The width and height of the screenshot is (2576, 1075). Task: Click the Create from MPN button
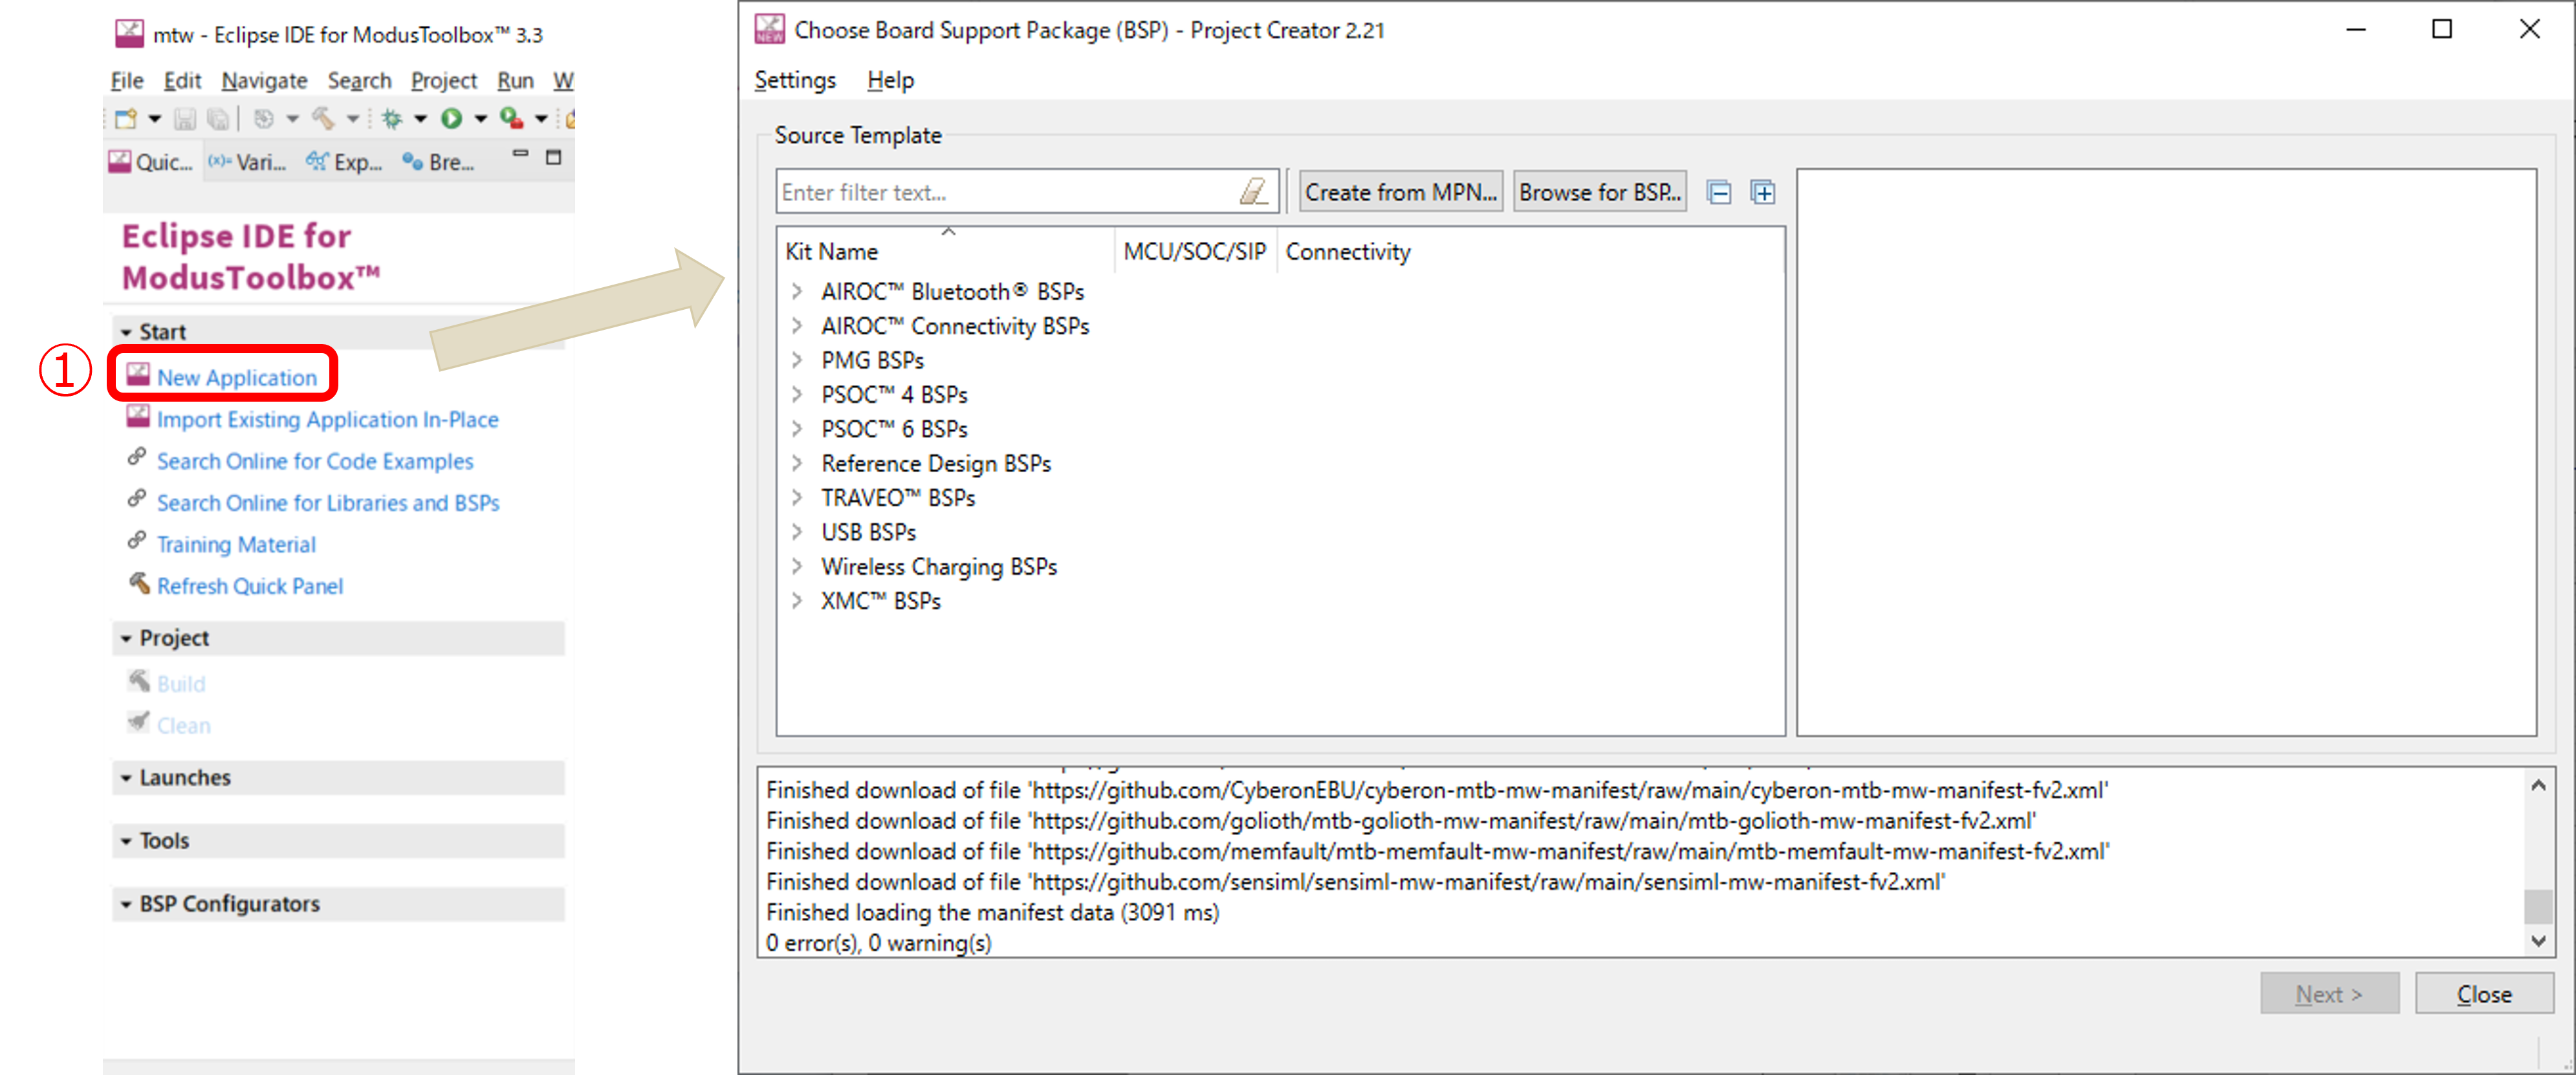[x=1400, y=192]
